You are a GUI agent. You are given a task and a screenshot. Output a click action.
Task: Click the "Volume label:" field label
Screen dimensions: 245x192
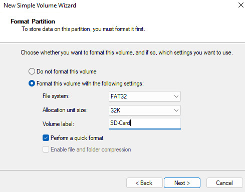pos(58,124)
